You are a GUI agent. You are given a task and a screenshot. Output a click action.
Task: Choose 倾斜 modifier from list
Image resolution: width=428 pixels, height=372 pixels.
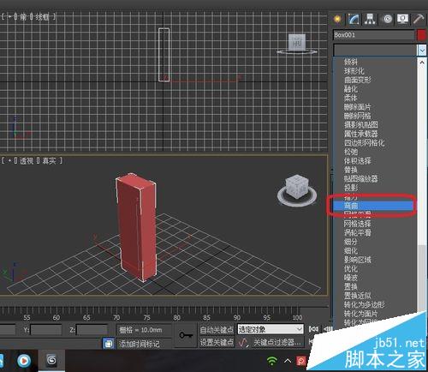coord(351,62)
